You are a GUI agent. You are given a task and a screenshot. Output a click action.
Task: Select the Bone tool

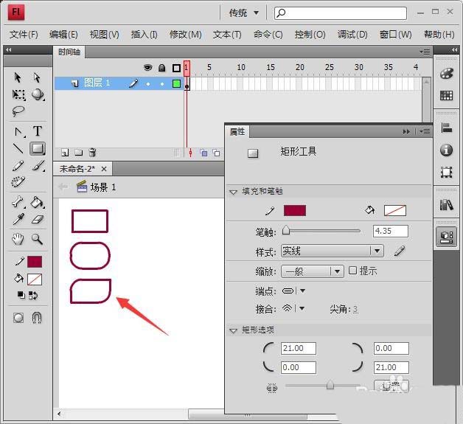coord(18,202)
